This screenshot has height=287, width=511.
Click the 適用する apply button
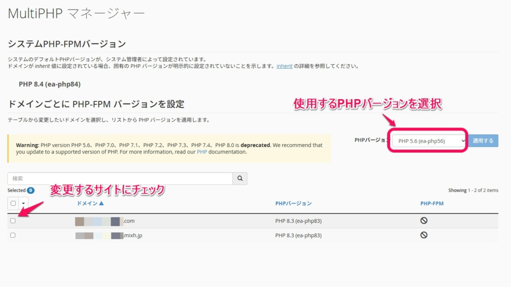pos(483,141)
